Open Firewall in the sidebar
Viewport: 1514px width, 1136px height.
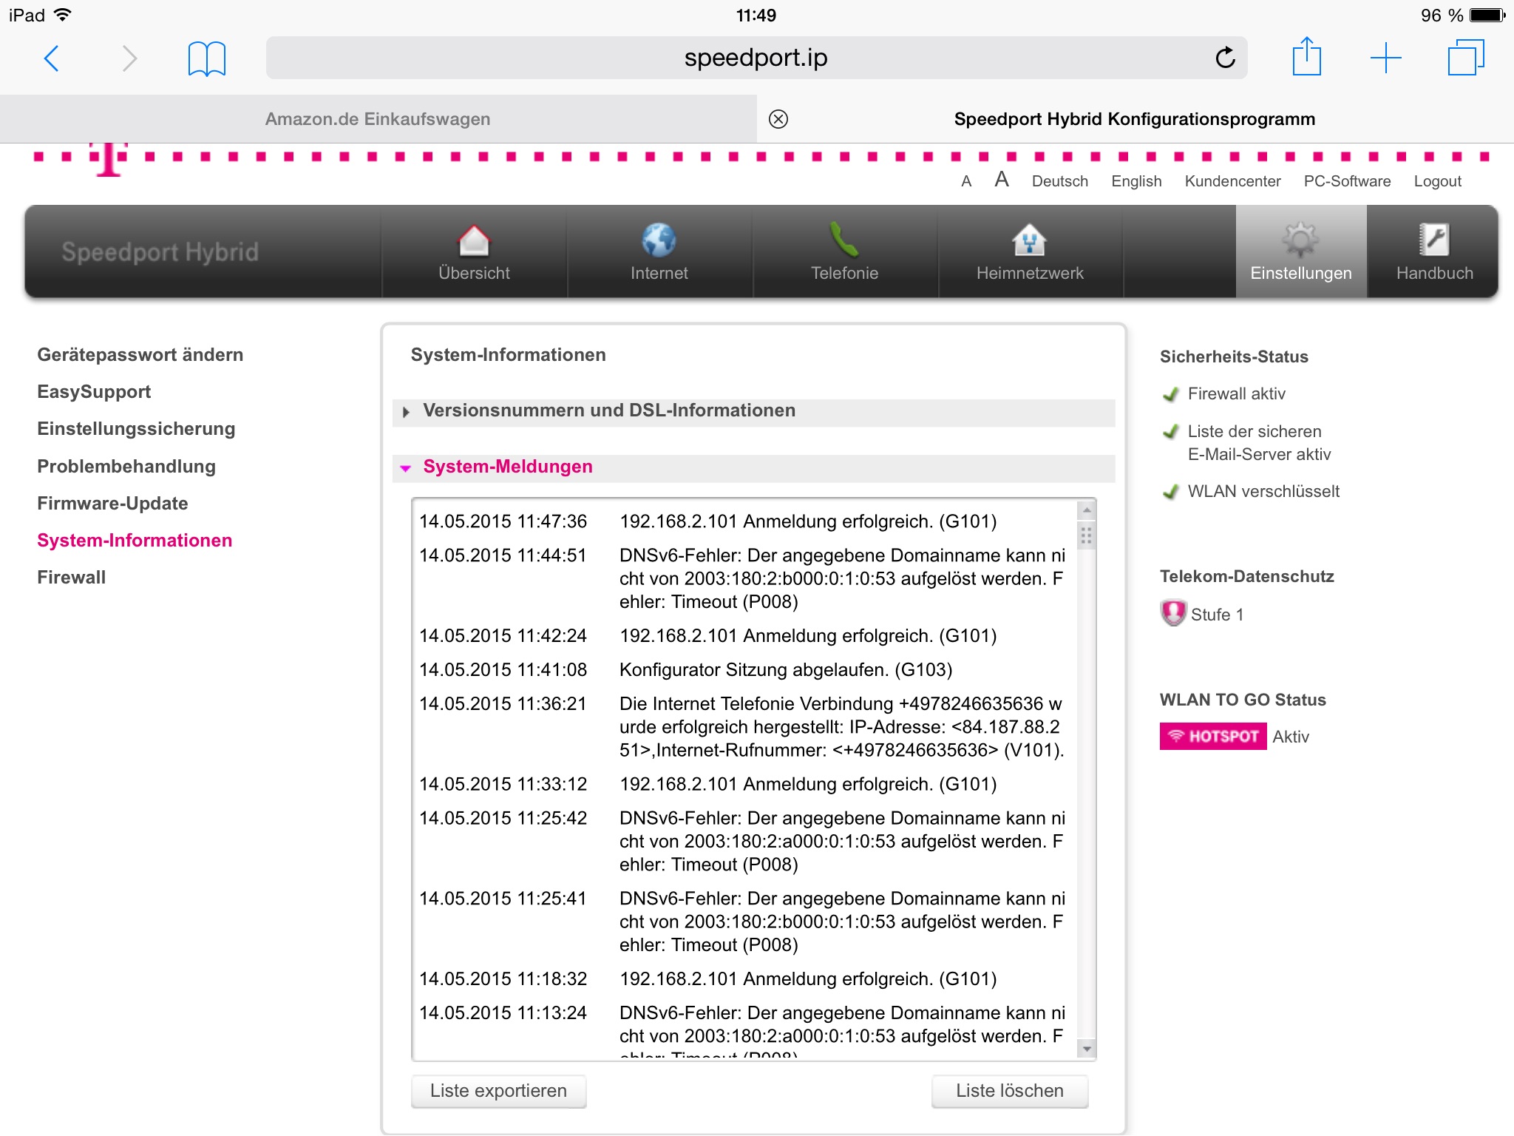72,578
